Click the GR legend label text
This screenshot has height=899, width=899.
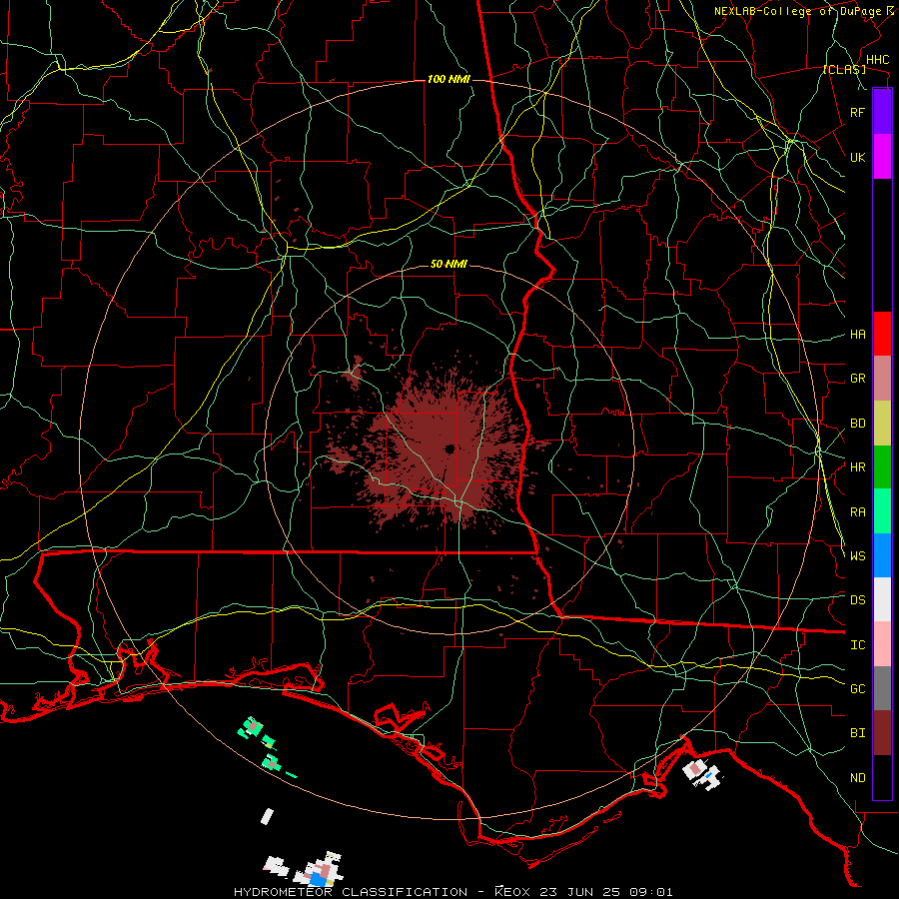pyautogui.click(x=858, y=379)
